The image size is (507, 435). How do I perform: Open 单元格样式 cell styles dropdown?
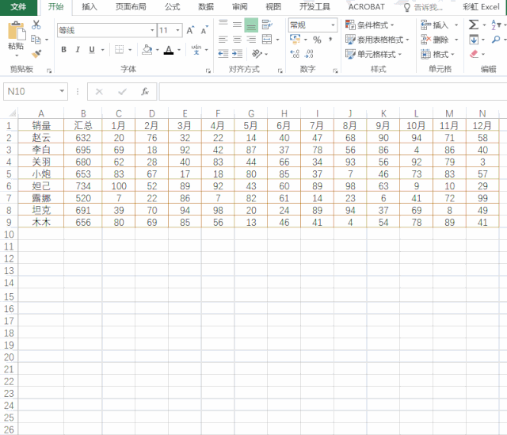tap(373, 54)
